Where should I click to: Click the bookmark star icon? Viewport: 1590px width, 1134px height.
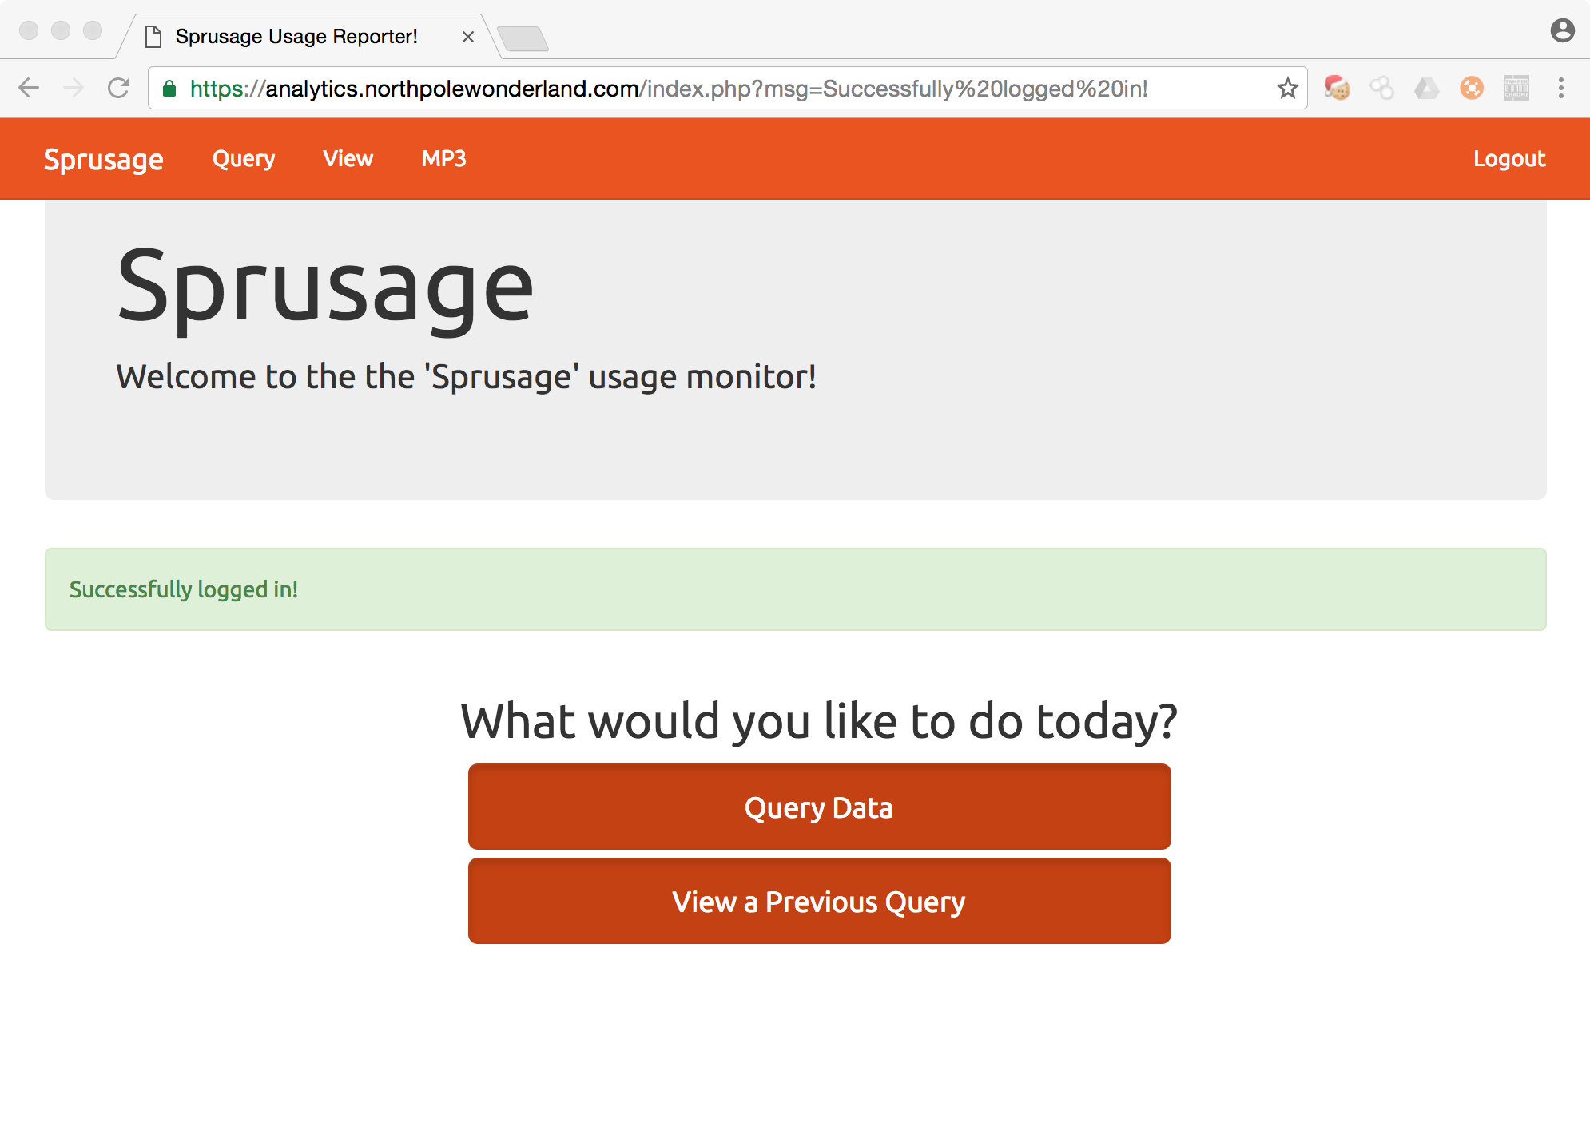[x=1288, y=87]
